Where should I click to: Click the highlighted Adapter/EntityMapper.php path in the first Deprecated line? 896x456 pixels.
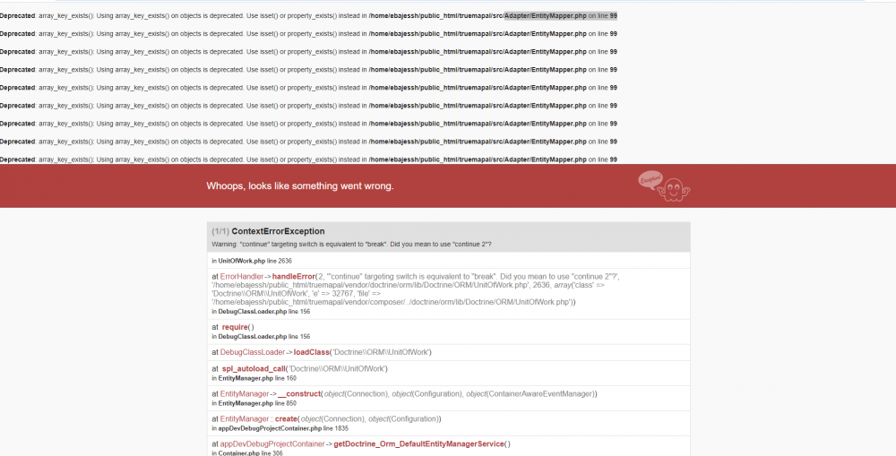tap(545, 16)
